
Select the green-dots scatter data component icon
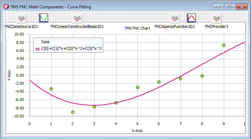[x=44, y=18]
